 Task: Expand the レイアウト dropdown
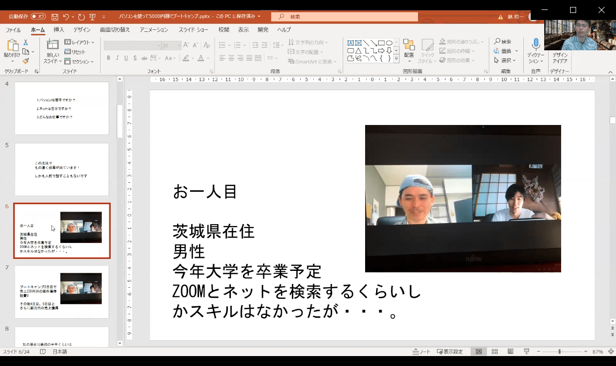coord(79,42)
